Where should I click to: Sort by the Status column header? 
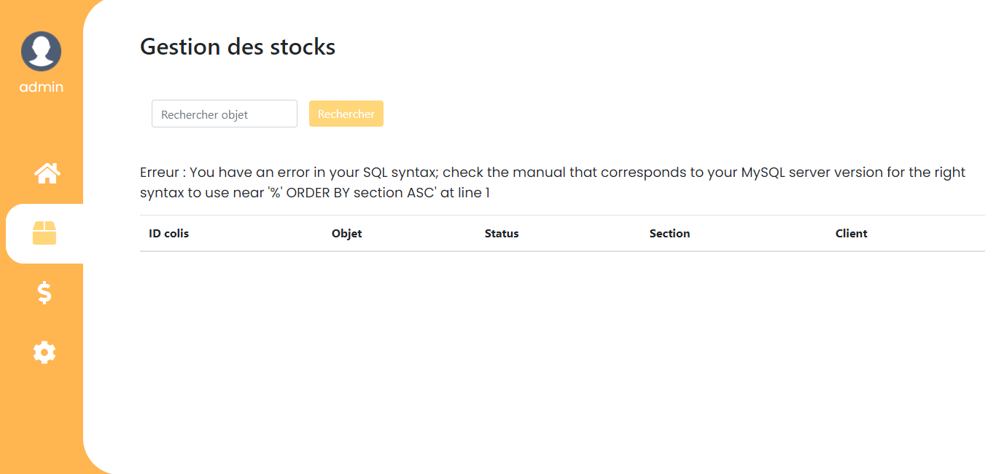(x=502, y=234)
